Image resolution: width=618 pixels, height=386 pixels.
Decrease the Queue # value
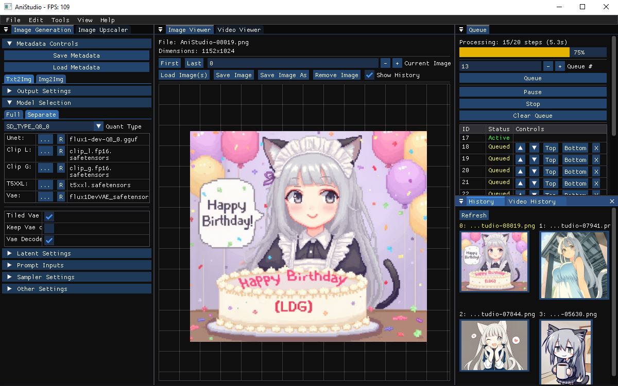(548, 66)
